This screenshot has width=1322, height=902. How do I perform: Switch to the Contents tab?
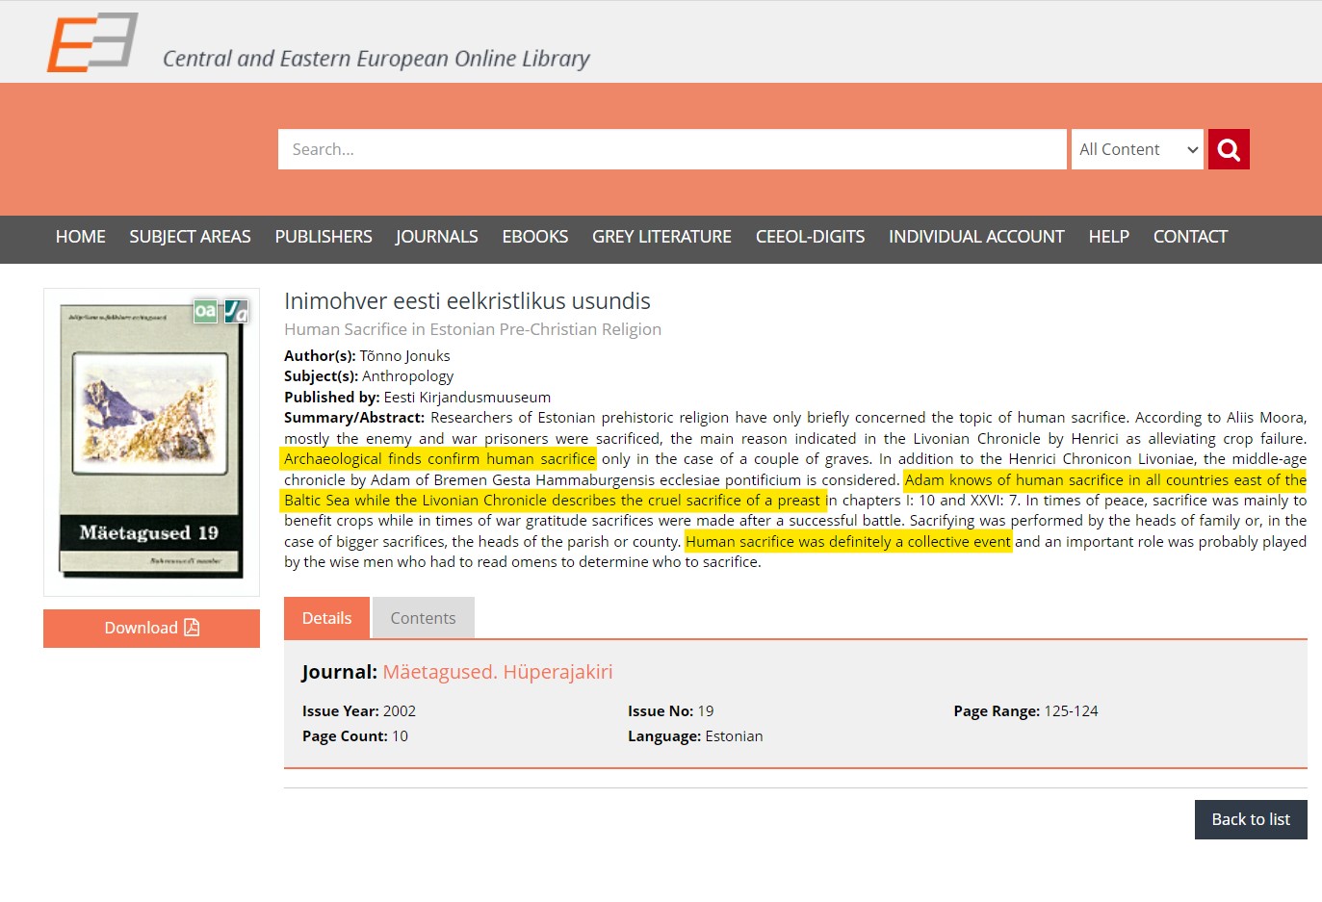tap(423, 618)
